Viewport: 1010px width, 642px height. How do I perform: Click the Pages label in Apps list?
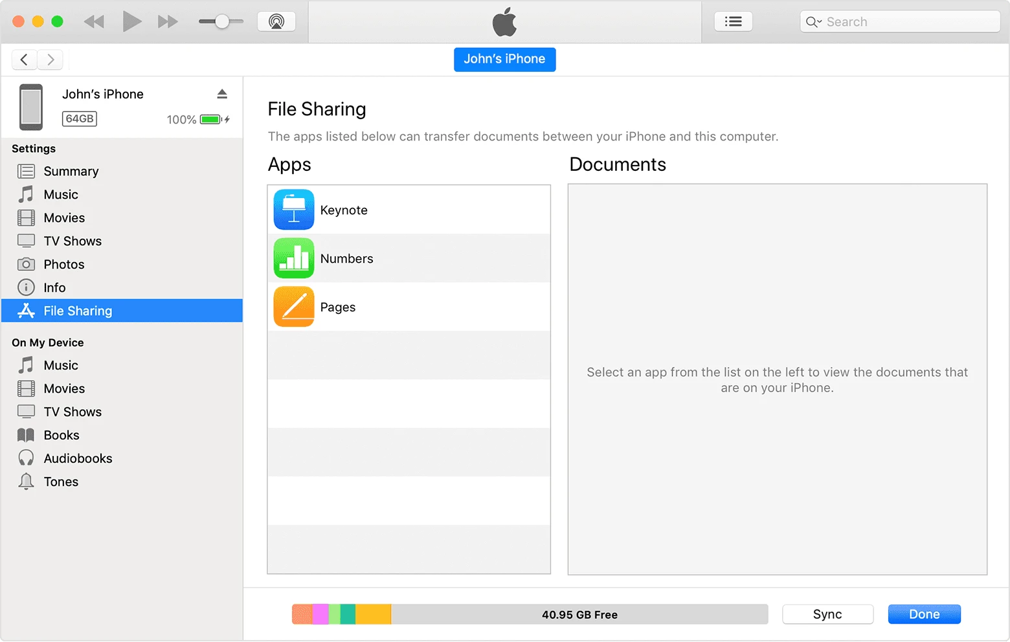pos(338,307)
